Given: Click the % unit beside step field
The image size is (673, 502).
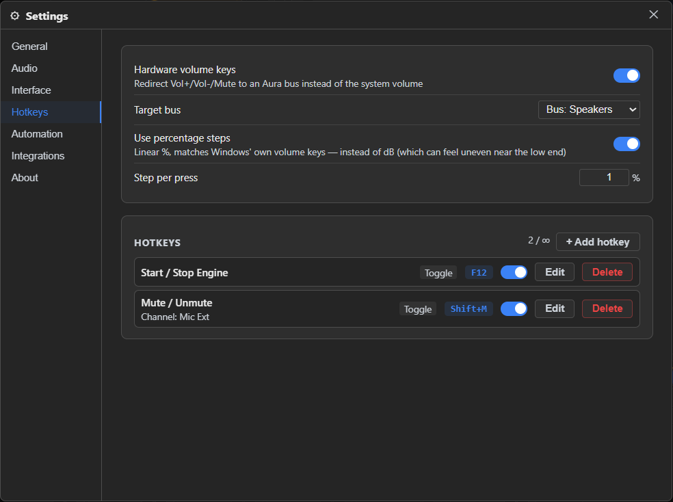Looking at the screenshot, I should (x=635, y=178).
